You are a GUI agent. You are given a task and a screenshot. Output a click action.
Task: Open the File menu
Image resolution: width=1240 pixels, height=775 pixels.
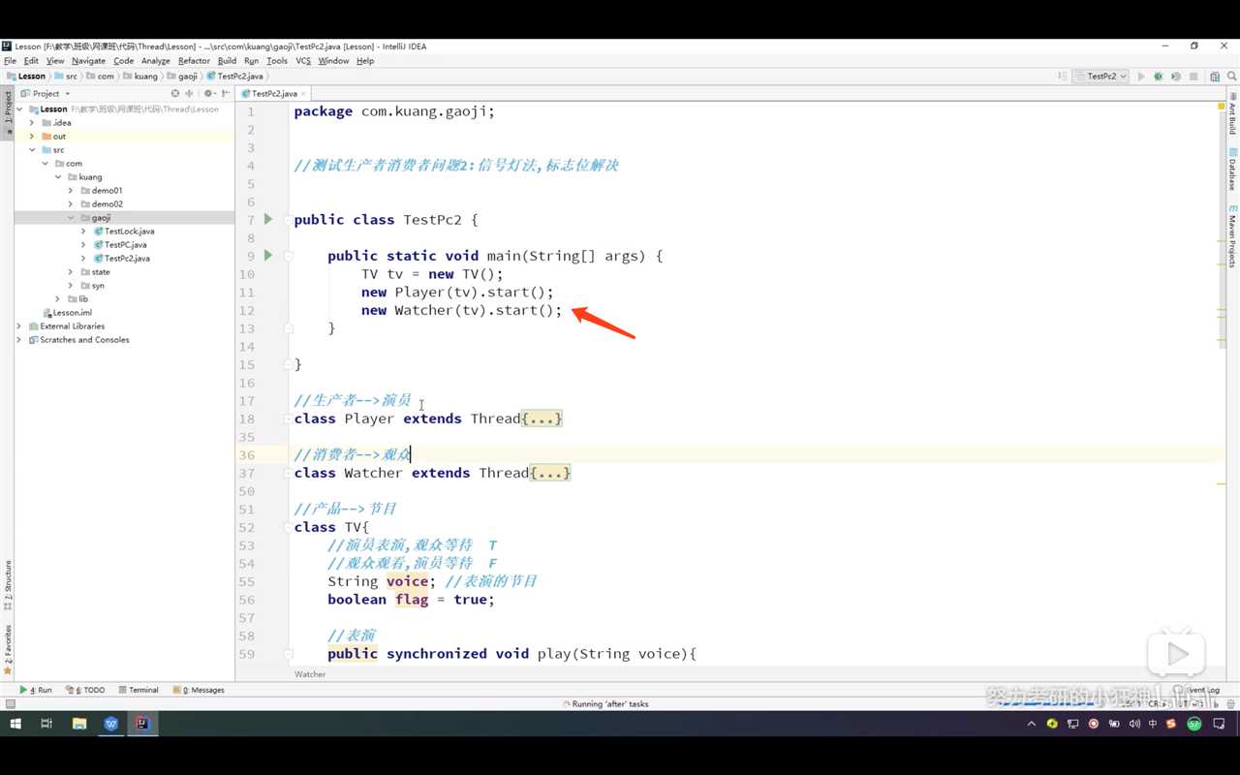(x=10, y=61)
